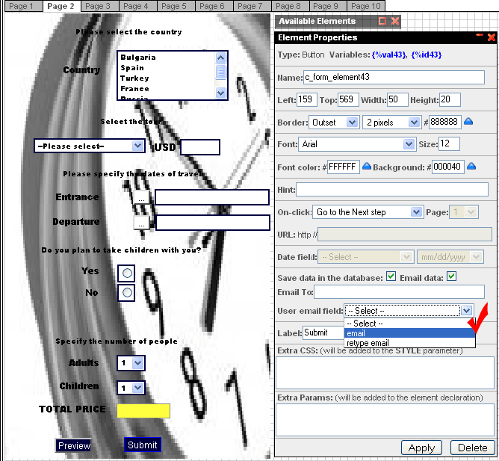Viewport: 499px width, 461px height.
Task: Open the Font Arial dropdown
Action: (x=357, y=144)
